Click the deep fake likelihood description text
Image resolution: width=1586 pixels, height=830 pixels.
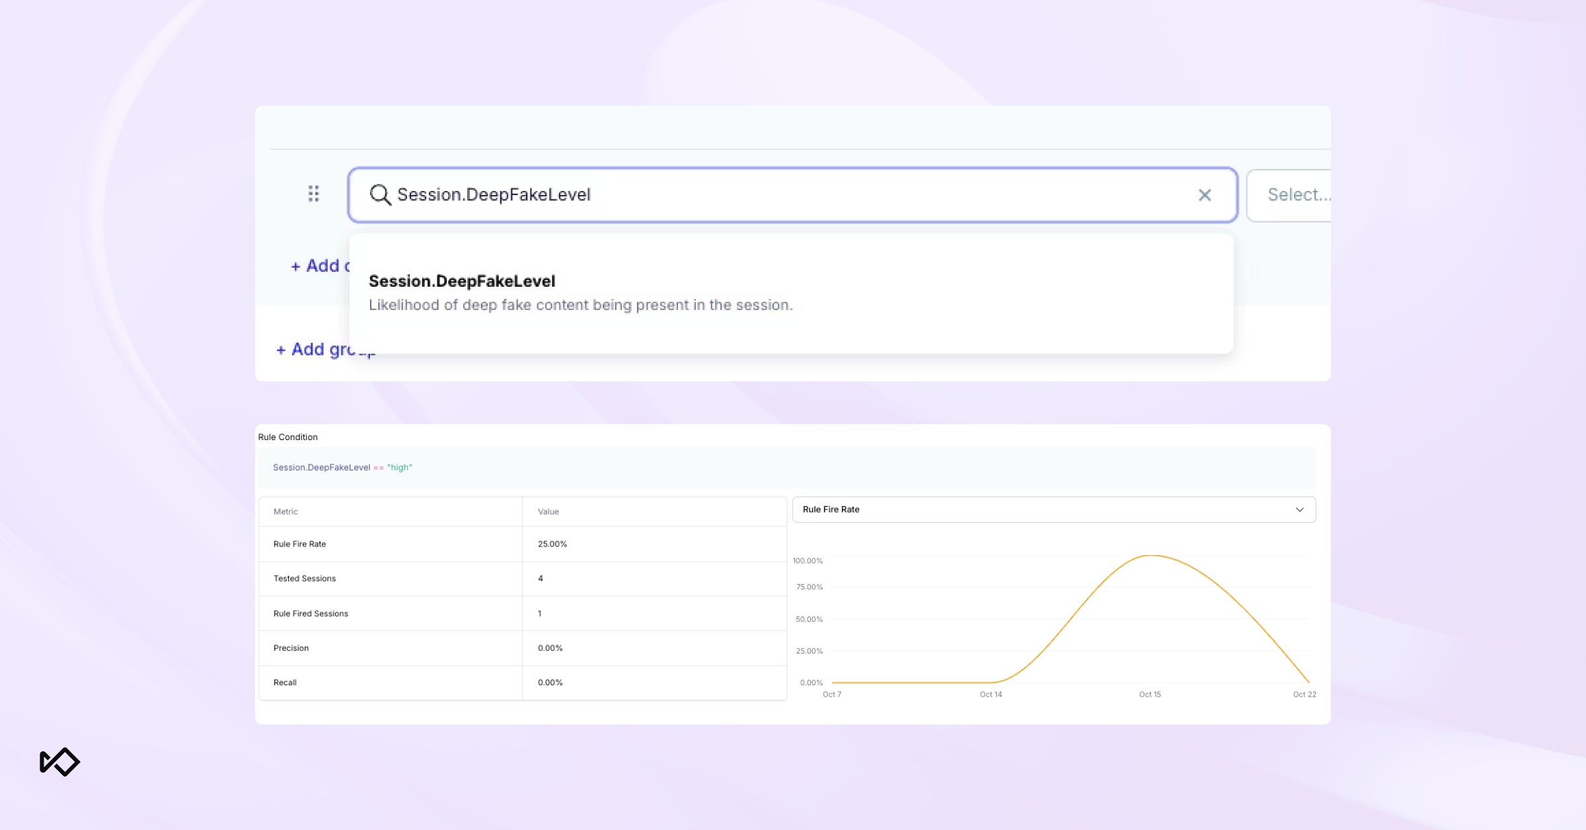[580, 305]
